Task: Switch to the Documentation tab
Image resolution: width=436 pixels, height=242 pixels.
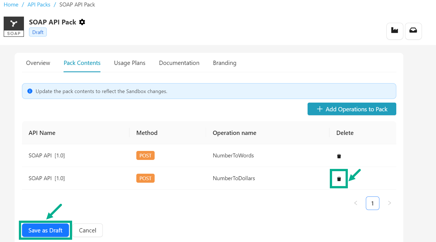Action: tap(179, 63)
